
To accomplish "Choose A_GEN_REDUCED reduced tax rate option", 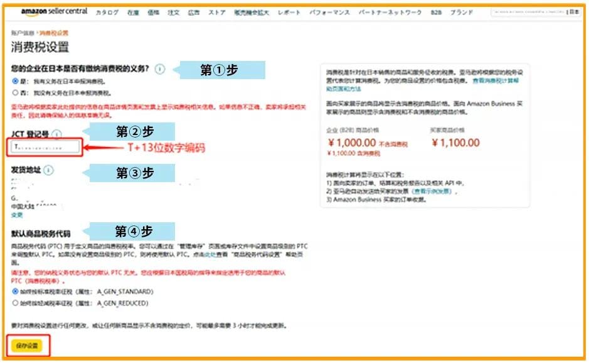I will point(16,303).
